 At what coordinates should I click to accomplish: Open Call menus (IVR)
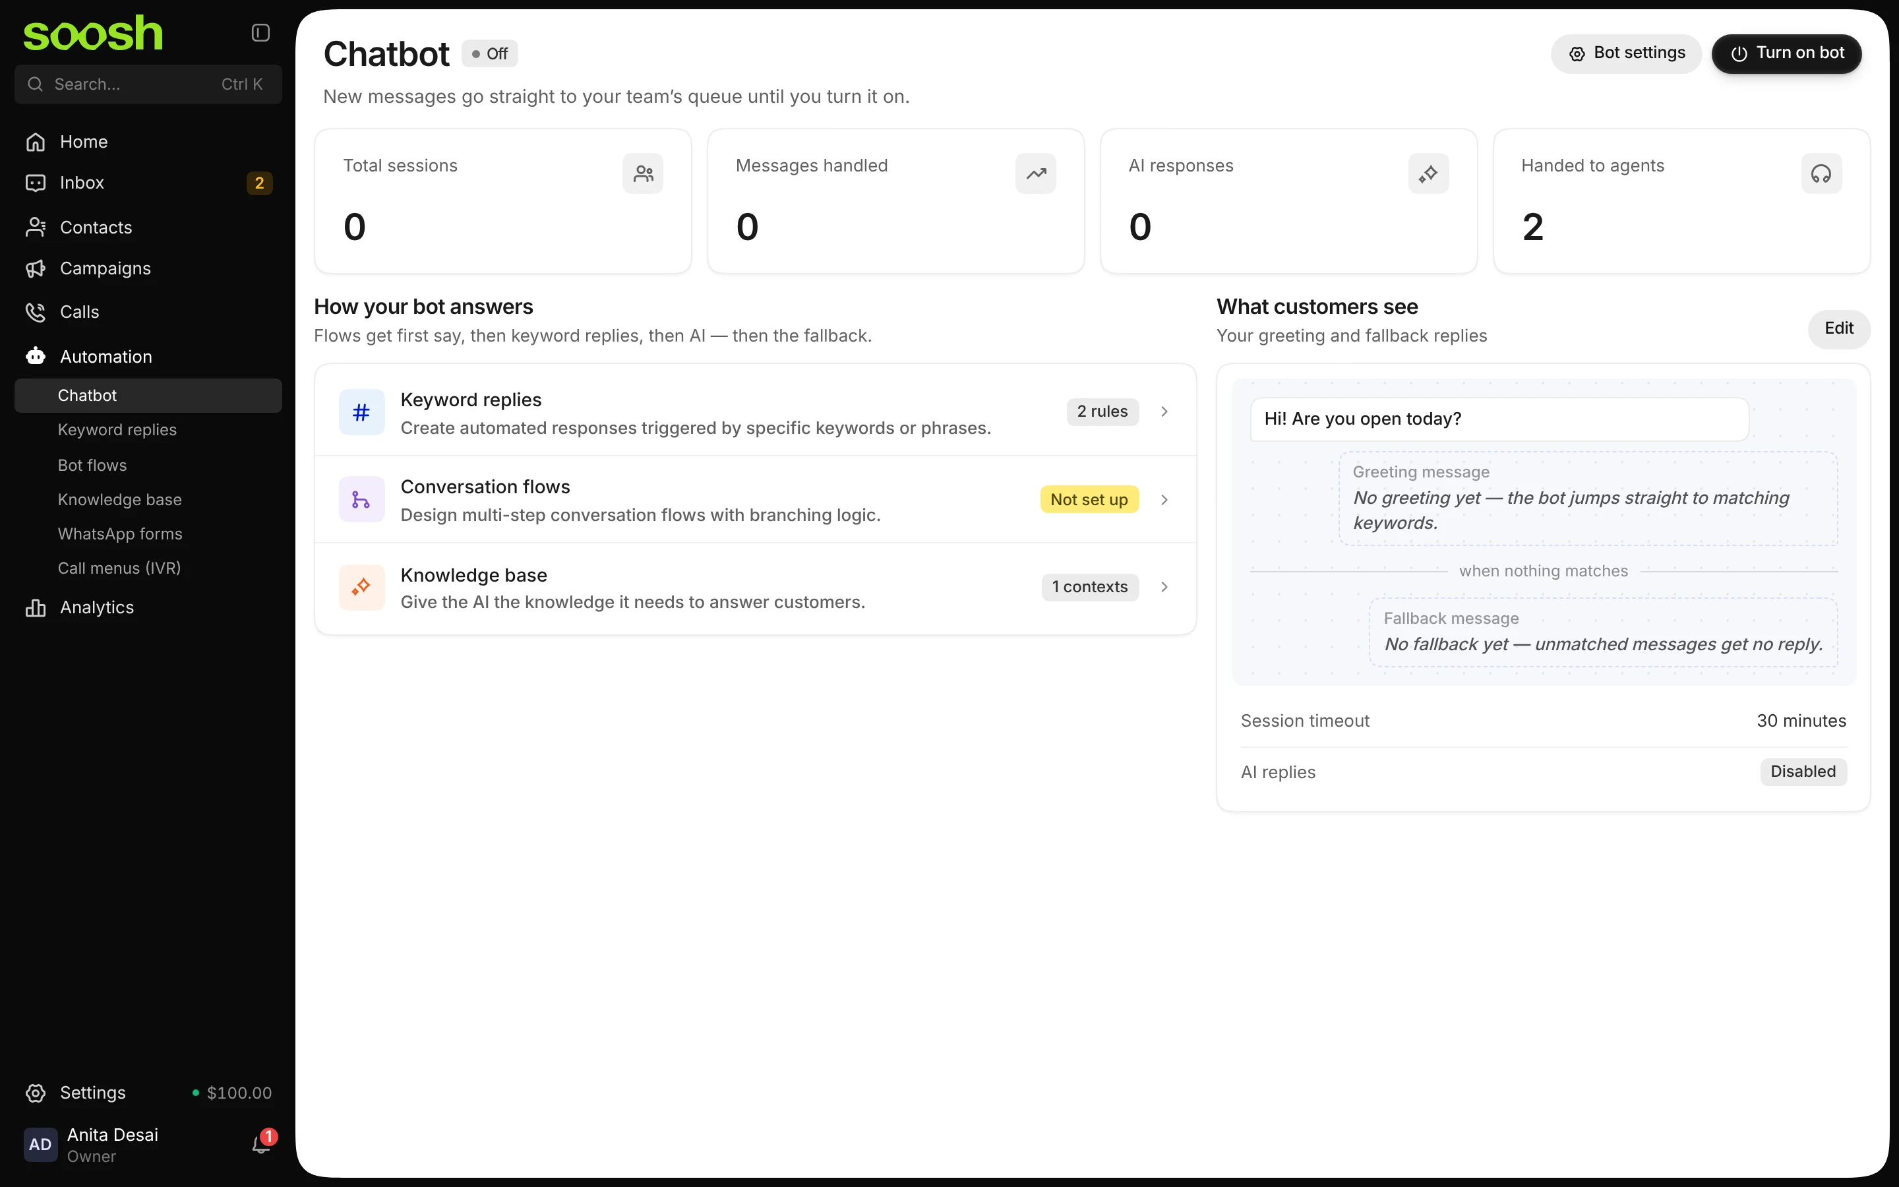click(148, 568)
